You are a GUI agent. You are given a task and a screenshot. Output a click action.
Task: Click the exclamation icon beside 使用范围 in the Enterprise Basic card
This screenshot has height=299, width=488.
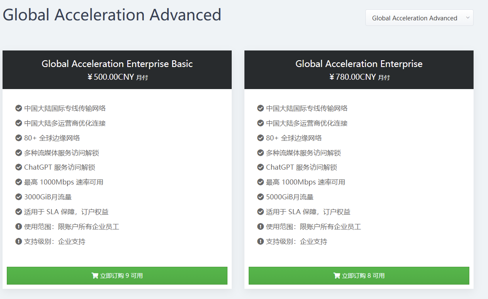click(x=18, y=226)
